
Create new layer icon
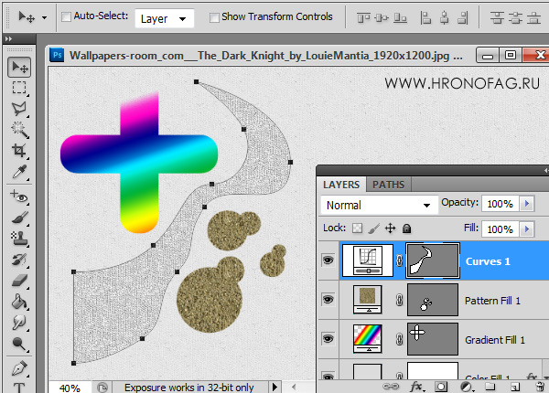coord(515,387)
